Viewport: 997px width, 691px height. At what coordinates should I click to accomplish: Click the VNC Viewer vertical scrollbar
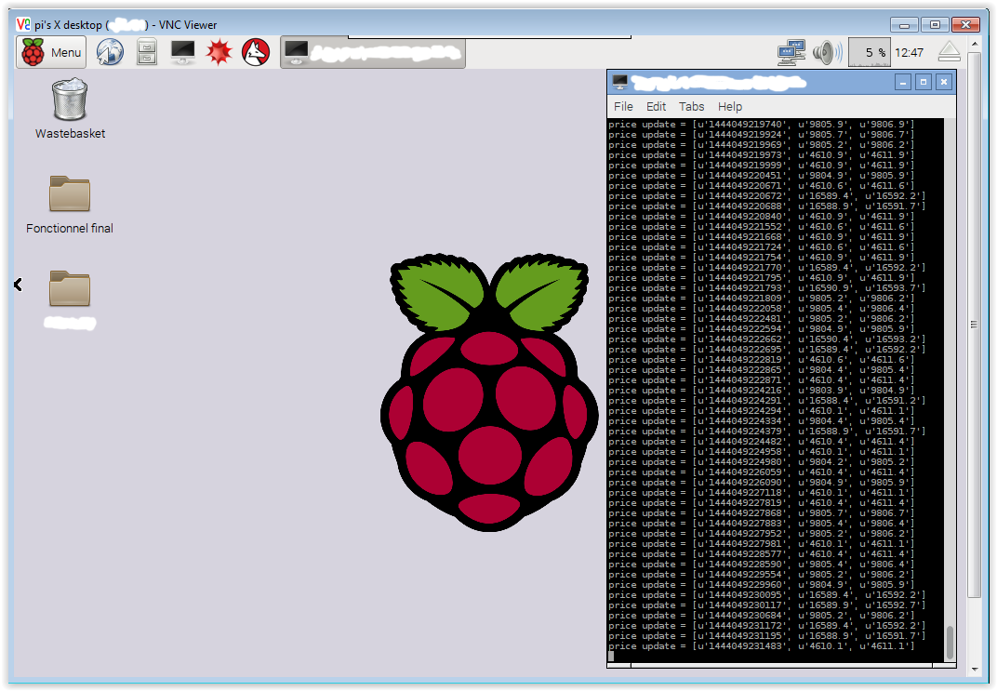974,325
